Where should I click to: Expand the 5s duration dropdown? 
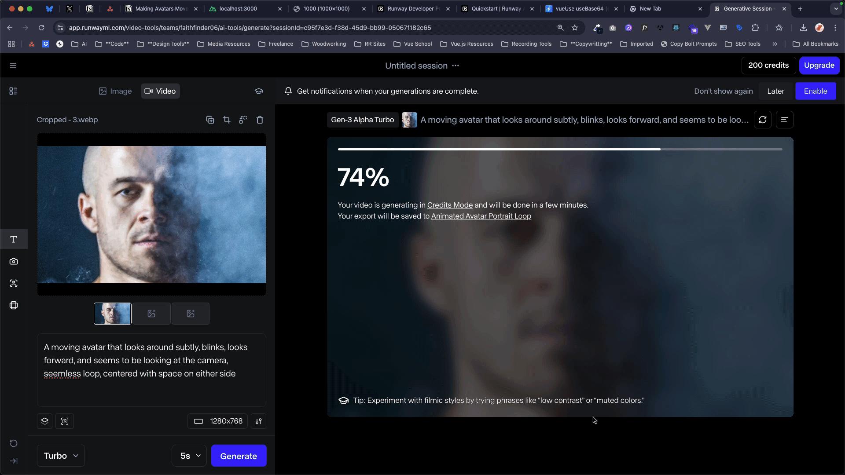190,456
